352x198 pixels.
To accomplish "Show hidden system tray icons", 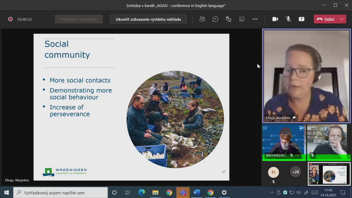I will [x=272, y=193].
